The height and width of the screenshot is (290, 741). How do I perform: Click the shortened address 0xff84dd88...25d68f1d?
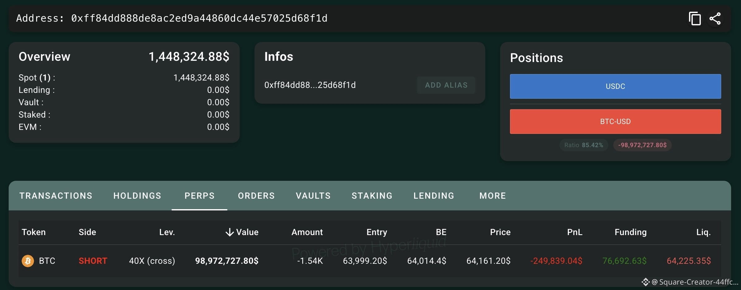(310, 85)
